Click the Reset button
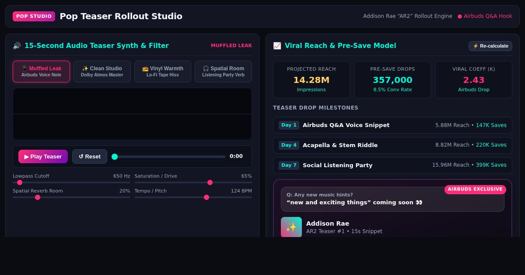The width and height of the screenshot is (525, 275). (90, 156)
